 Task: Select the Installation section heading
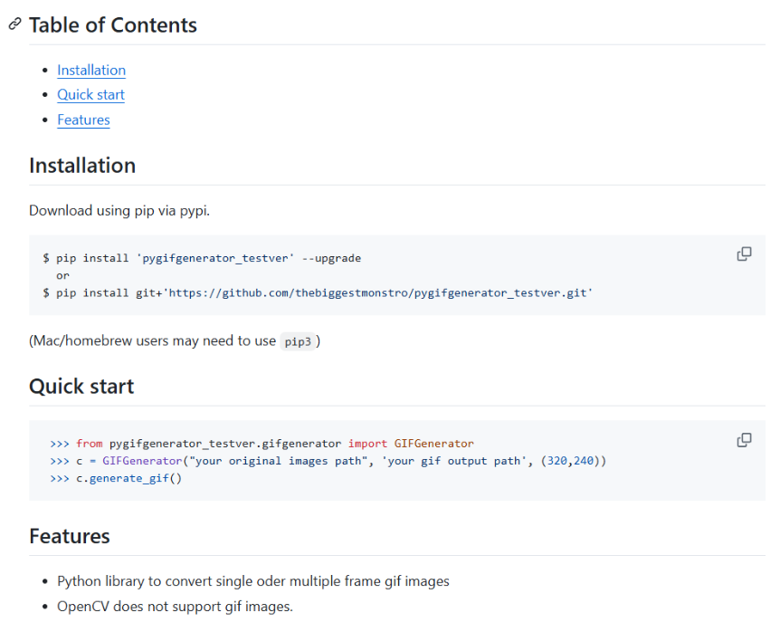(82, 166)
